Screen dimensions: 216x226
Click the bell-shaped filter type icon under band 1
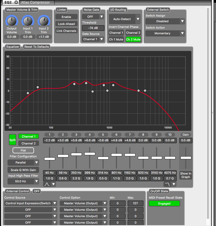[47, 184]
